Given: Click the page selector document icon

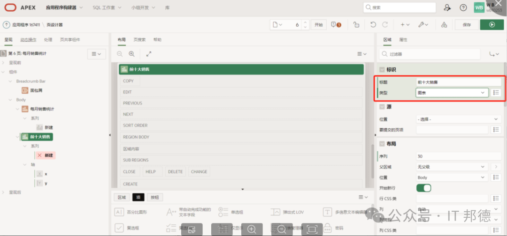Looking at the screenshot, I should (277, 24).
